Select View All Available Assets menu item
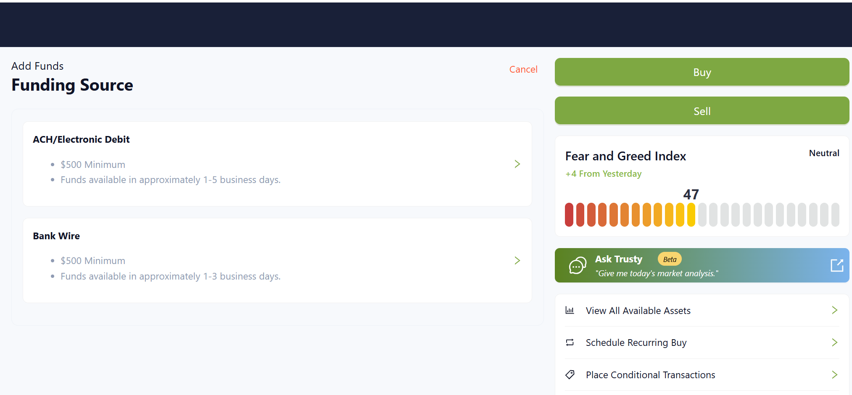 (638, 311)
